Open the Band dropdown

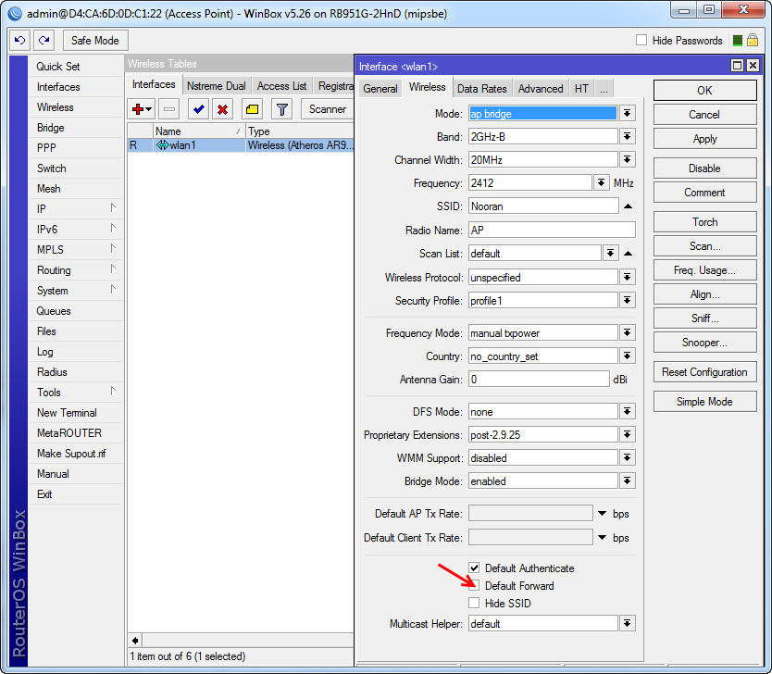point(627,136)
